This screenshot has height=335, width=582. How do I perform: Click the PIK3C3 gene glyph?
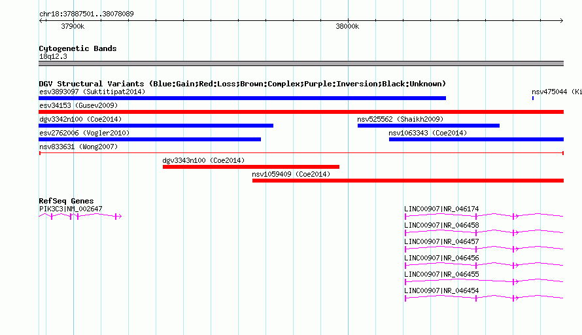[x=80, y=216]
